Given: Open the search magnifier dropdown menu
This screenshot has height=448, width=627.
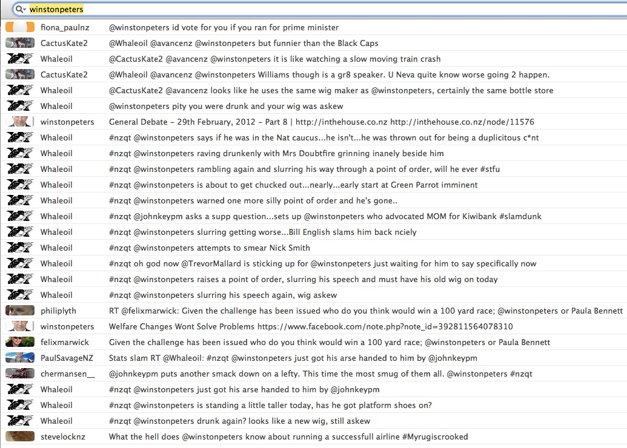Looking at the screenshot, I should tap(21, 9).
